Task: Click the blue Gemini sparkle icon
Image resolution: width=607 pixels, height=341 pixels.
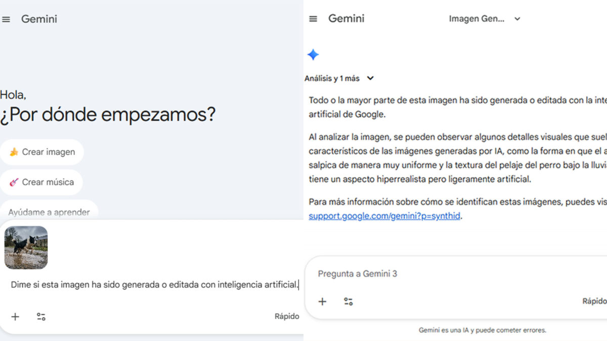Action: click(313, 55)
